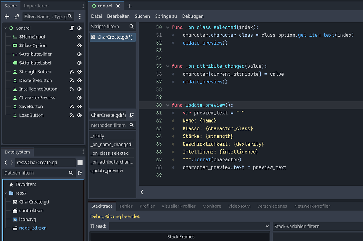The height and width of the screenshot is (241, 363).
Task: Open the Springe zu menu
Action: 166,16
